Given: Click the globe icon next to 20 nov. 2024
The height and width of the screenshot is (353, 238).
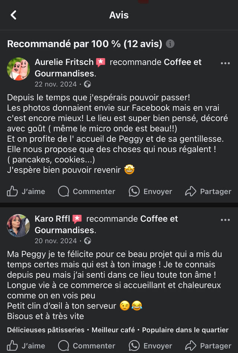Looking at the screenshot, I should pos(87,241).
